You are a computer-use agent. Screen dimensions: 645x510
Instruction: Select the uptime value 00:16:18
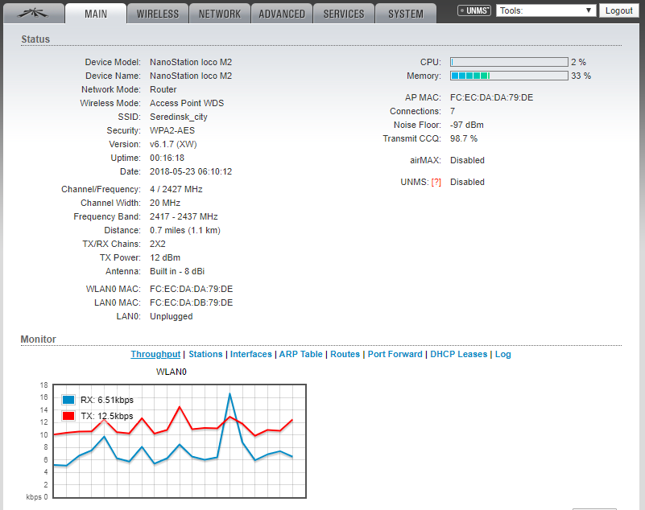click(x=167, y=158)
